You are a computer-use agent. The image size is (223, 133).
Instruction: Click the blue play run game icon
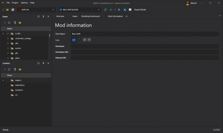point(119,10)
